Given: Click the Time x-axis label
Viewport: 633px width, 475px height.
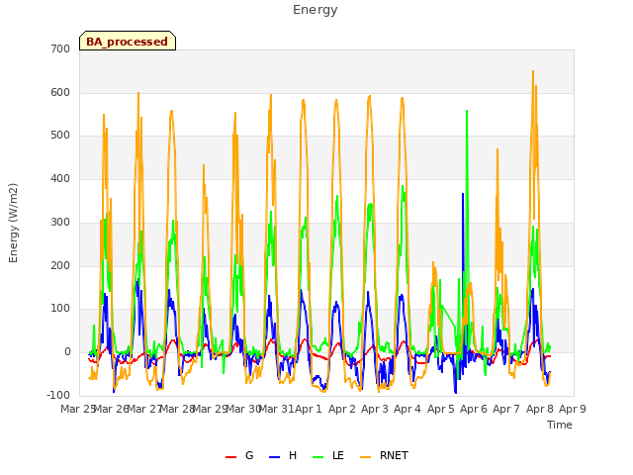Looking at the screenshot, I should click(560, 425).
